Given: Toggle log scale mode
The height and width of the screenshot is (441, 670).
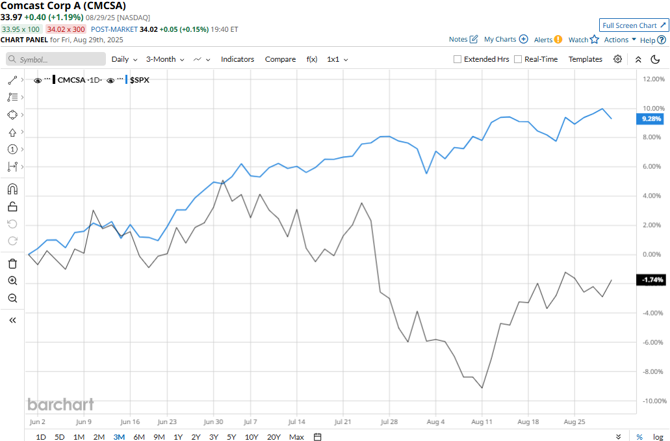Looking at the screenshot, I should point(658,436).
